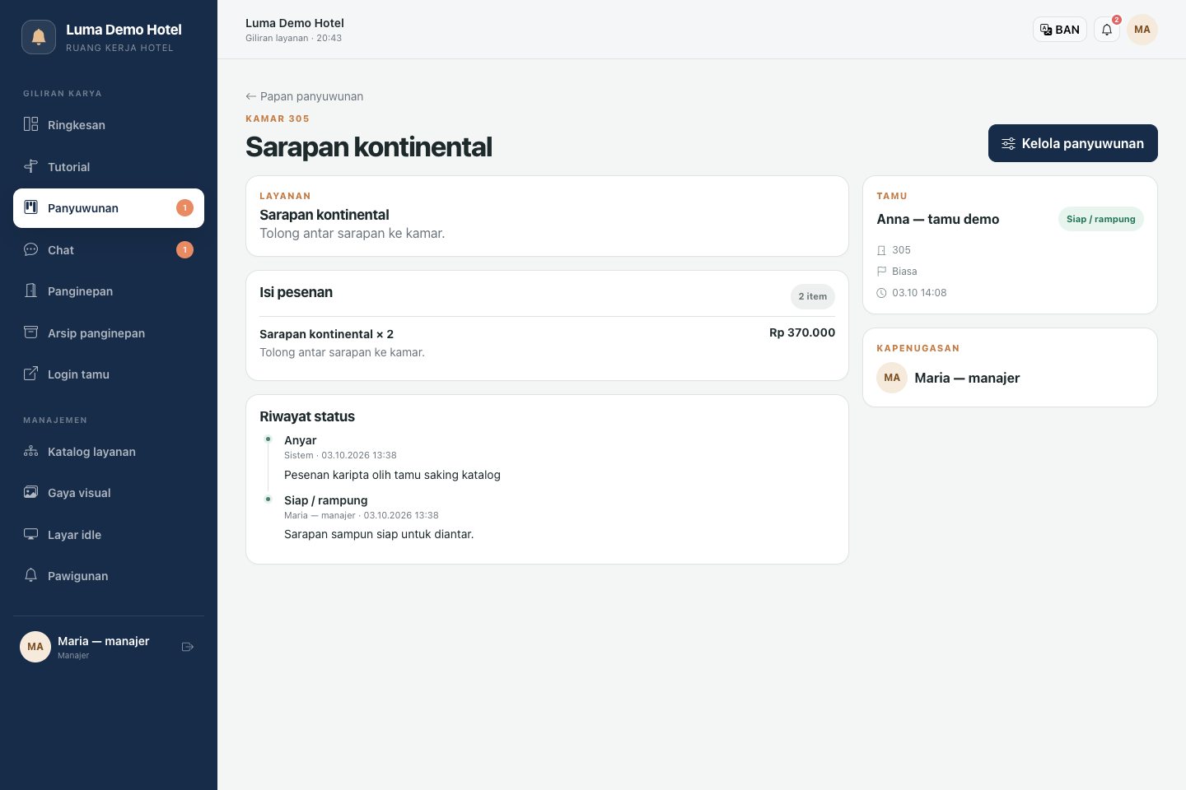This screenshot has height=790, width=1186.
Task: Open the MA profile avatar in top bar
Action: [x=1142, y=30]
